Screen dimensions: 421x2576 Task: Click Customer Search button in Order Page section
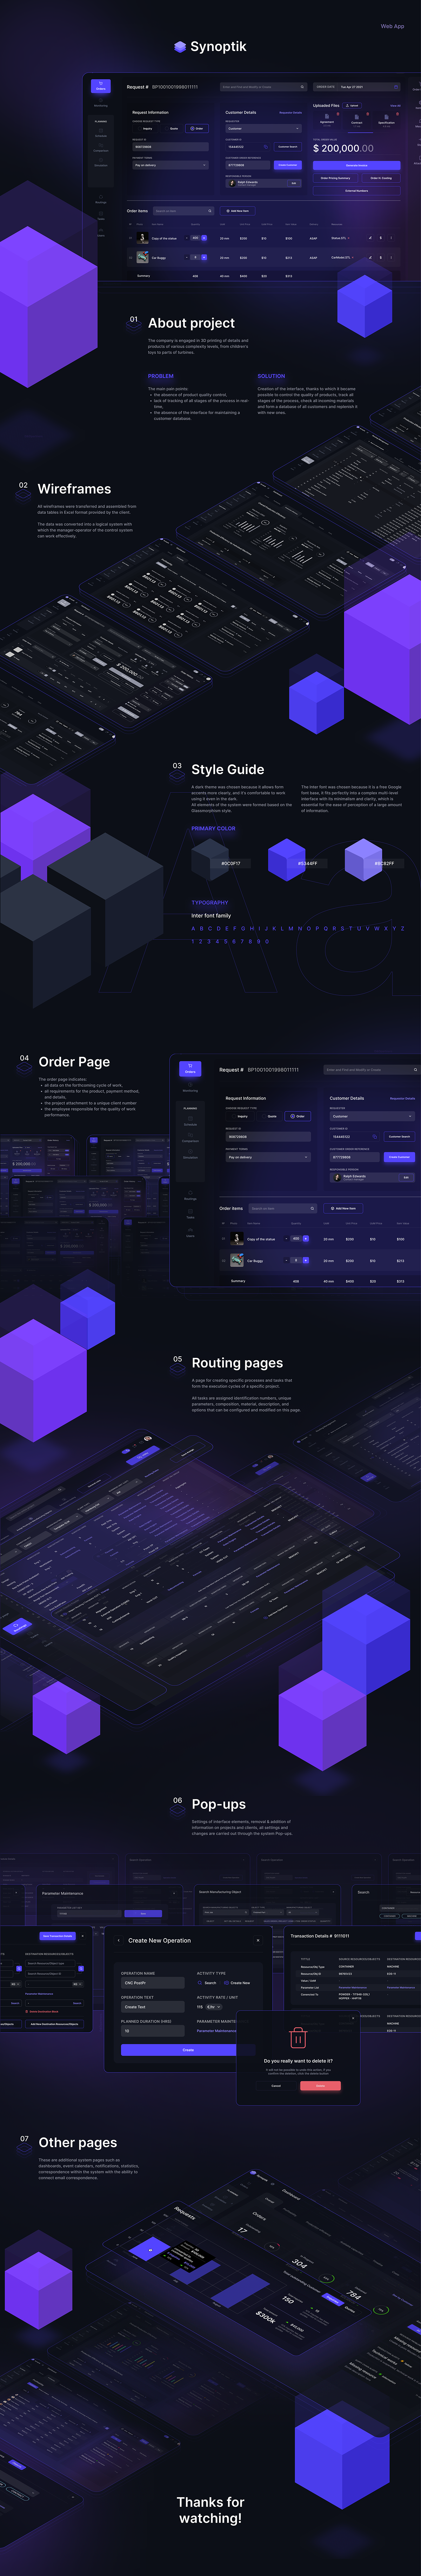398,1137
